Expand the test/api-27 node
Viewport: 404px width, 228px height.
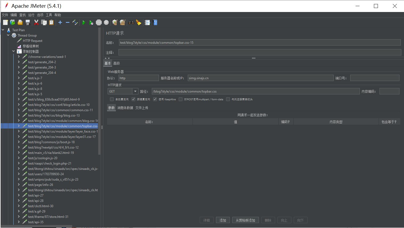point(19,195)
